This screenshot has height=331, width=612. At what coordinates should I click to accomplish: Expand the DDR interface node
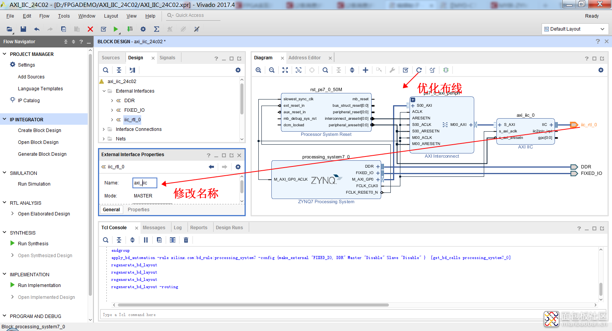(x=112, y=101)
